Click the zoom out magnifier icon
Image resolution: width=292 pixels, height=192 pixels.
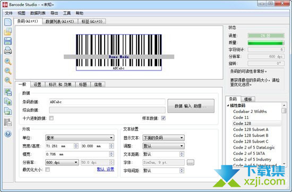(x=8, y=71)
